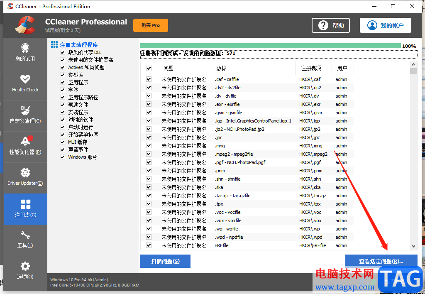This screenshot has width=425, height=294.
Task: Toggle 过时的软件 checkbox
Action: coord(63,120)
